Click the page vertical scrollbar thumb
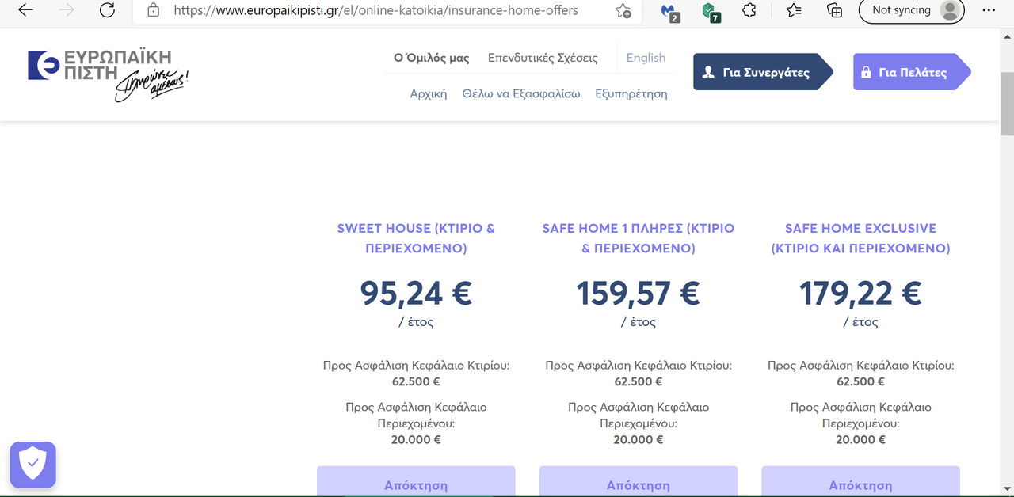The height and width of the screenshot is (497, 1014). (x=1007, y=104)
